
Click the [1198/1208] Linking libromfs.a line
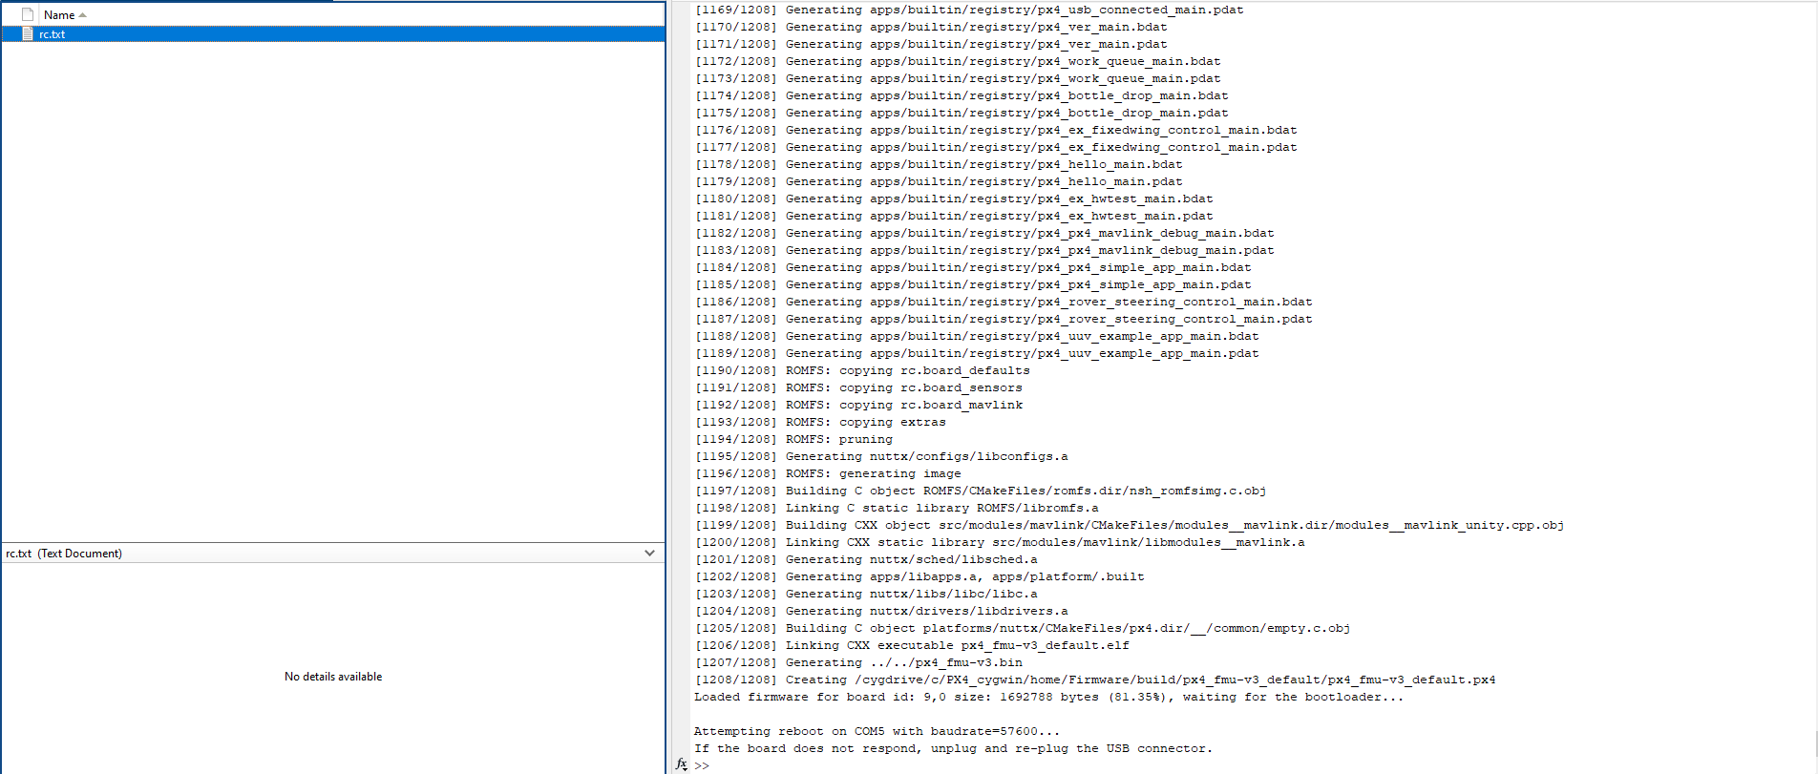(897, 508)
